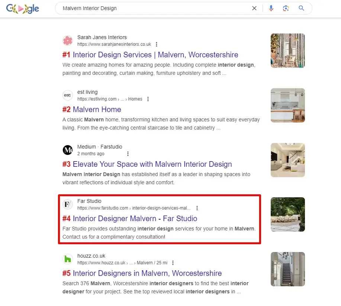Open more options for Sarah Janes result
The height and width of the screenshot is (306, 341).
[157, 44]
